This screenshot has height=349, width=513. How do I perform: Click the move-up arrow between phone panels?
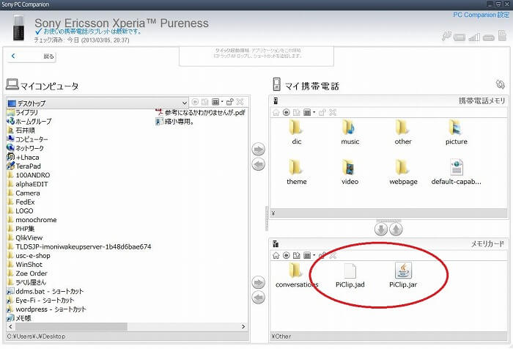click(x=396, y=229)
